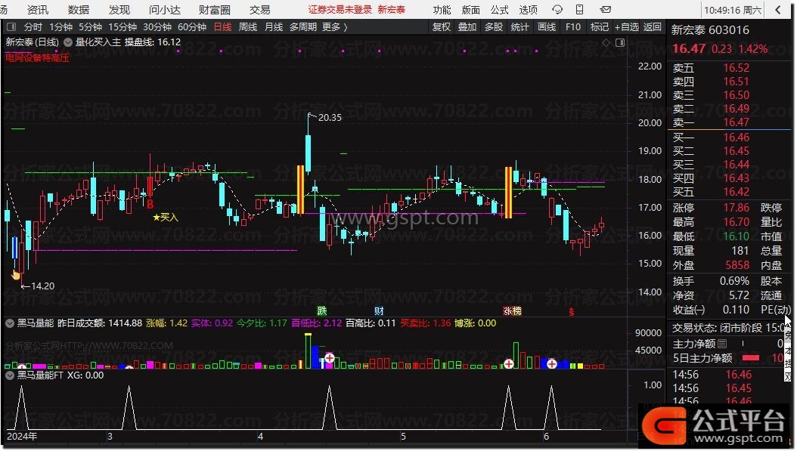Click the hand pointer icon near 14.20
Viewport: 797px width, 451px height.
pos(16,275)
